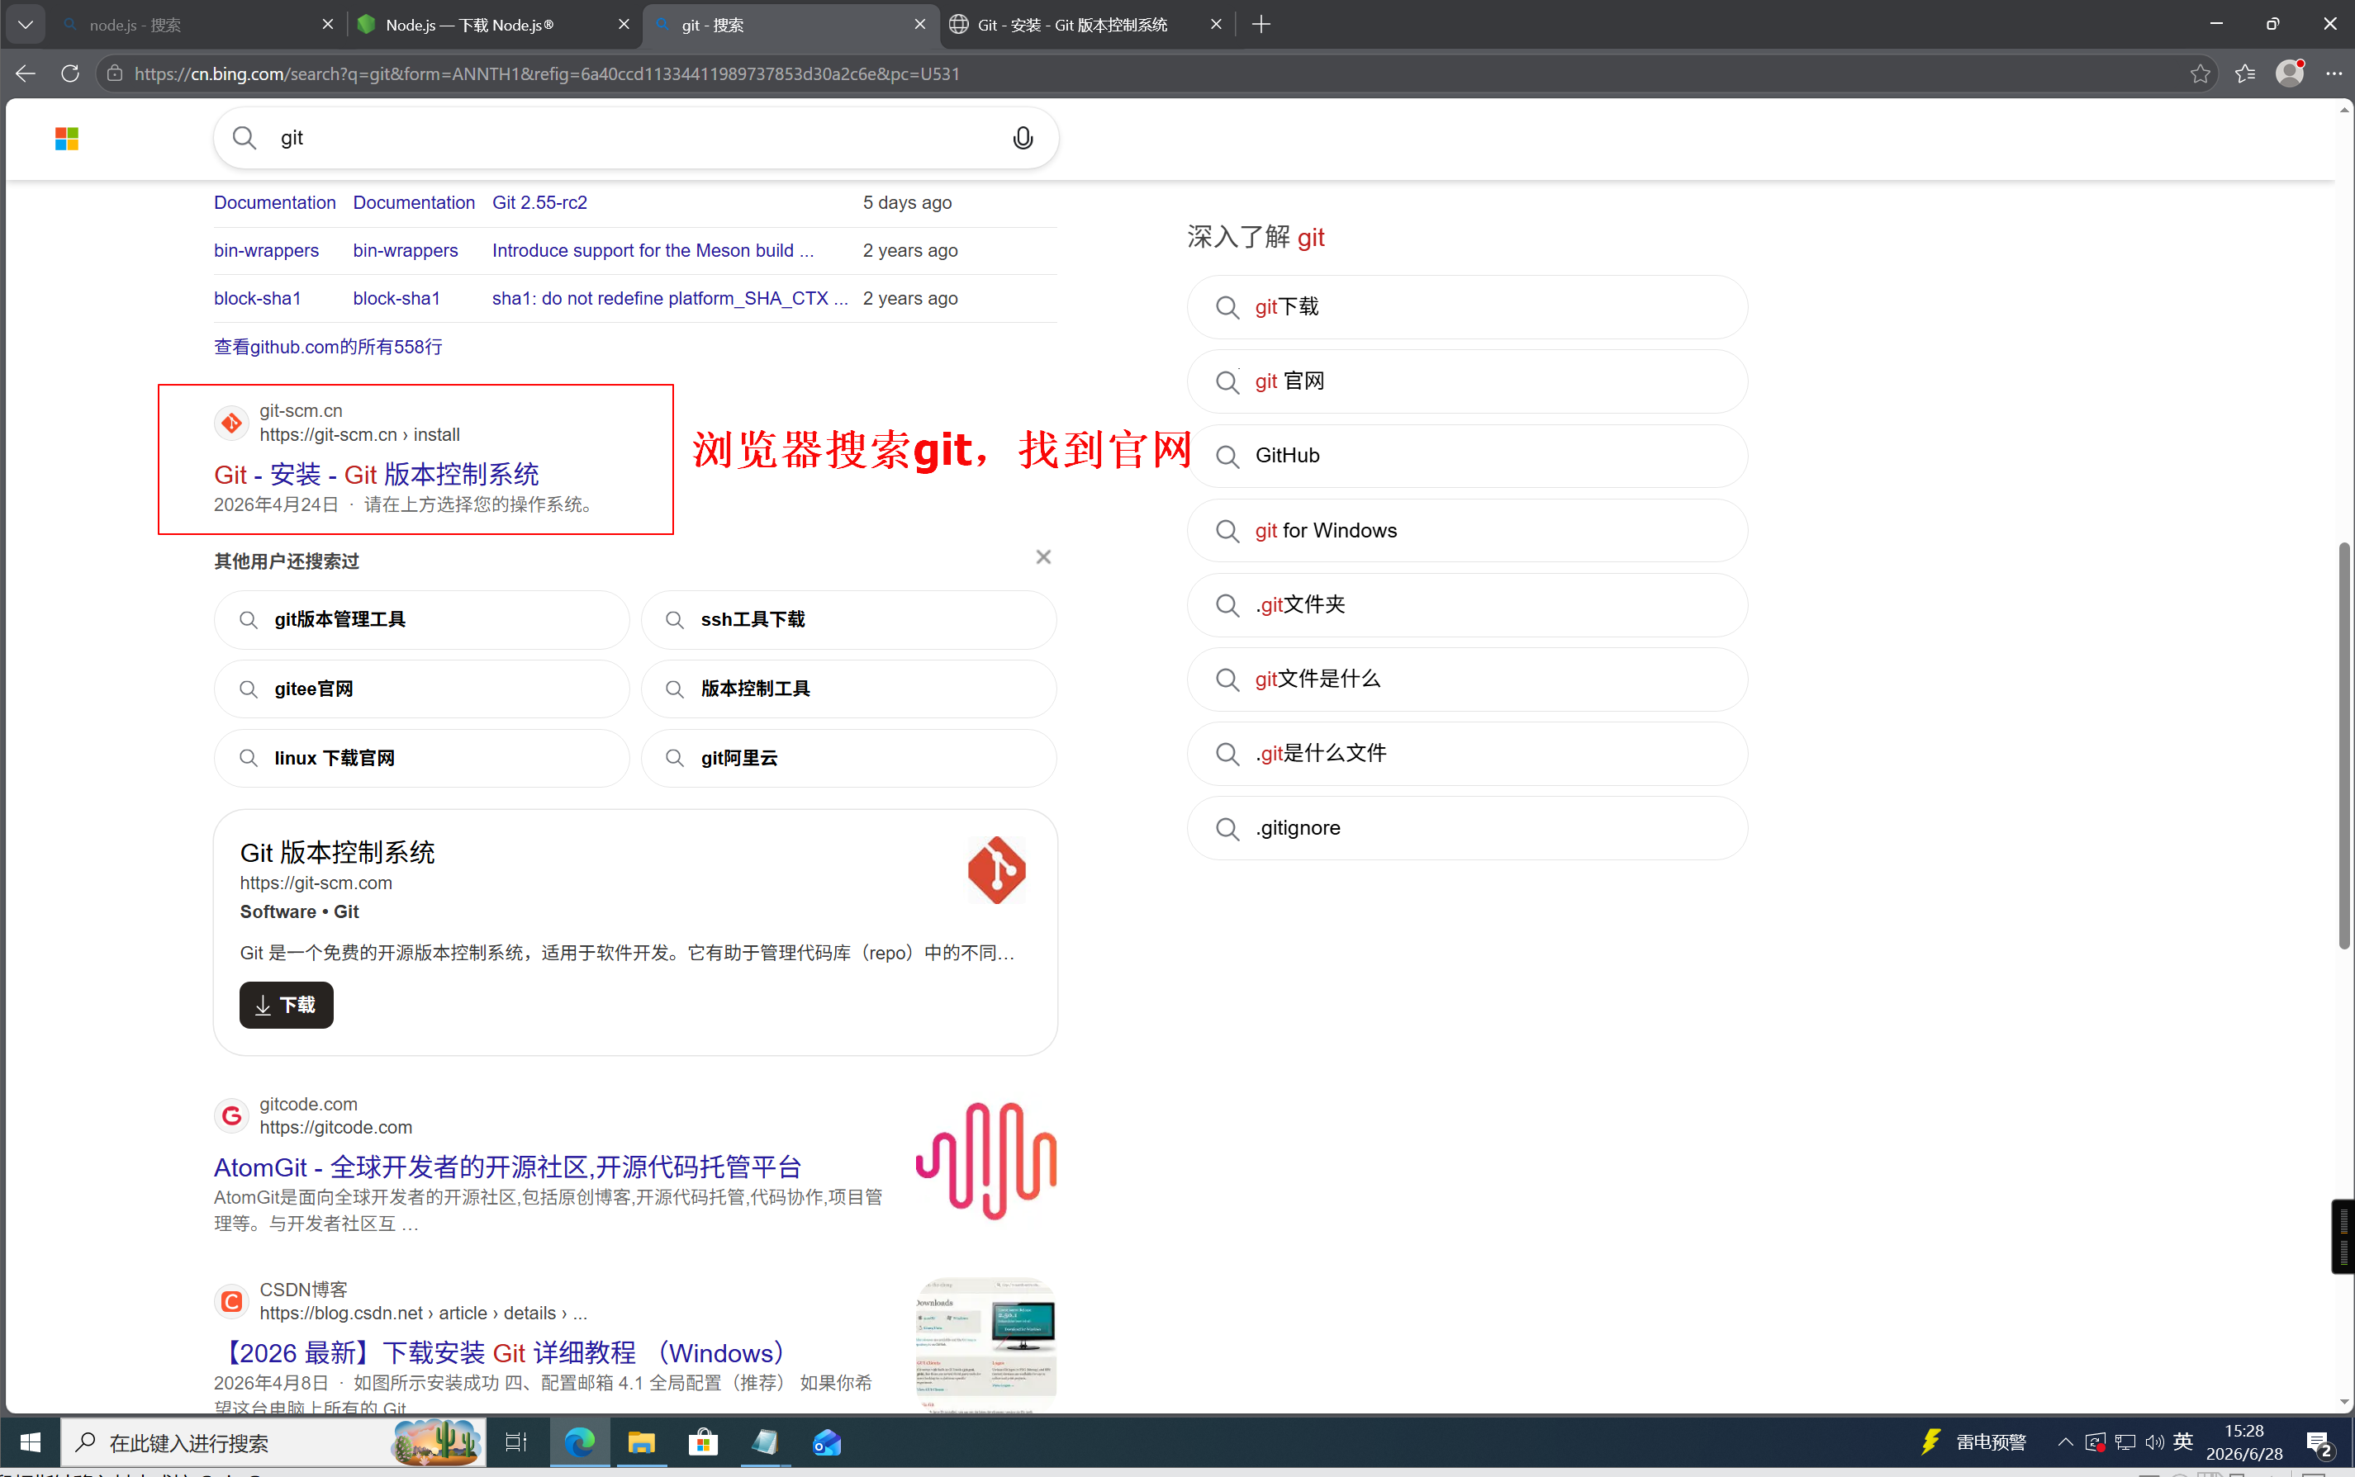This screenshot has height=1477, width=2355.
Task: Open Task View on taskbar
Action: click(516, 1441)
